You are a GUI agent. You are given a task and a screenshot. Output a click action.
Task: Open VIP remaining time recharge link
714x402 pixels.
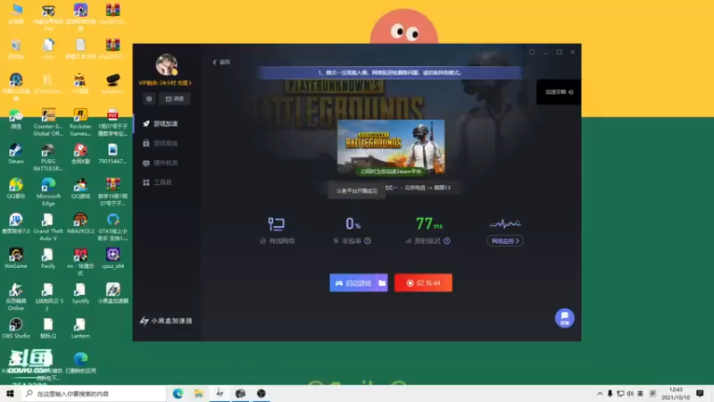(x=165, y=83)
